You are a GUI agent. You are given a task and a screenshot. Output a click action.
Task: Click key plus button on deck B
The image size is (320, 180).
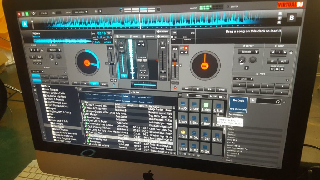tap(186, 52)
